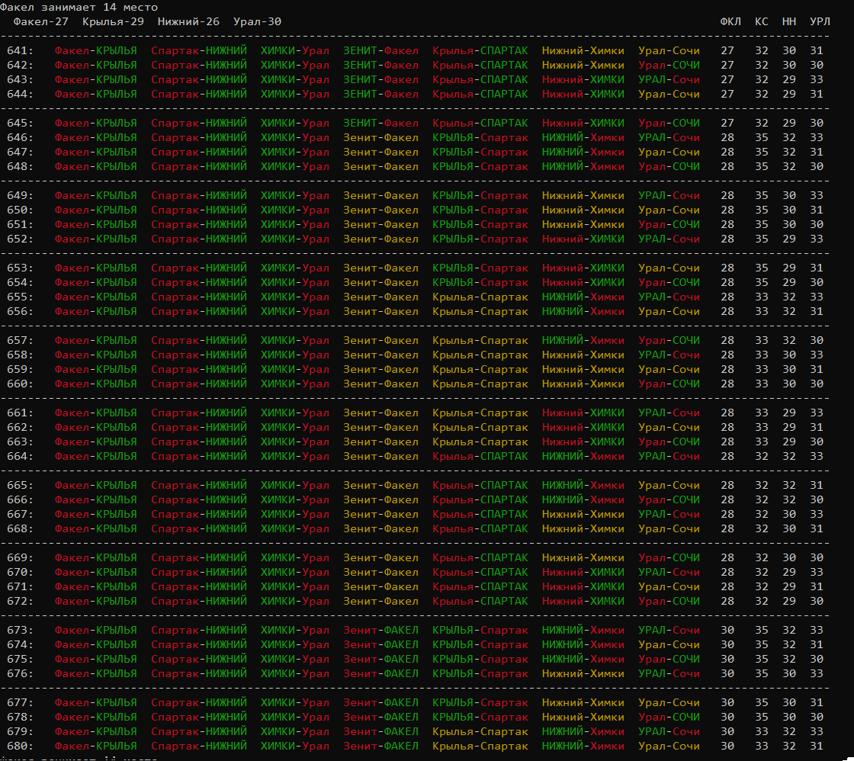
Task: Click "КРЫЛЬЯ-Спартак" in row 647
Action: point(480,152)
